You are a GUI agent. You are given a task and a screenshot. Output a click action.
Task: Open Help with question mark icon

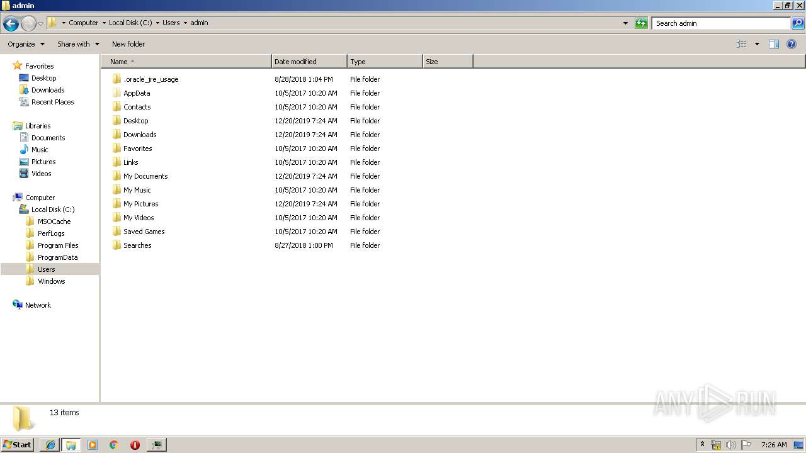(792, 44)
